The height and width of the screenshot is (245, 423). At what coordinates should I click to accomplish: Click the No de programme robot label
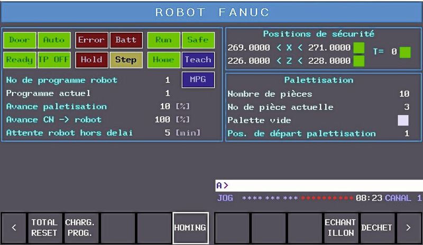pos(62,80)
